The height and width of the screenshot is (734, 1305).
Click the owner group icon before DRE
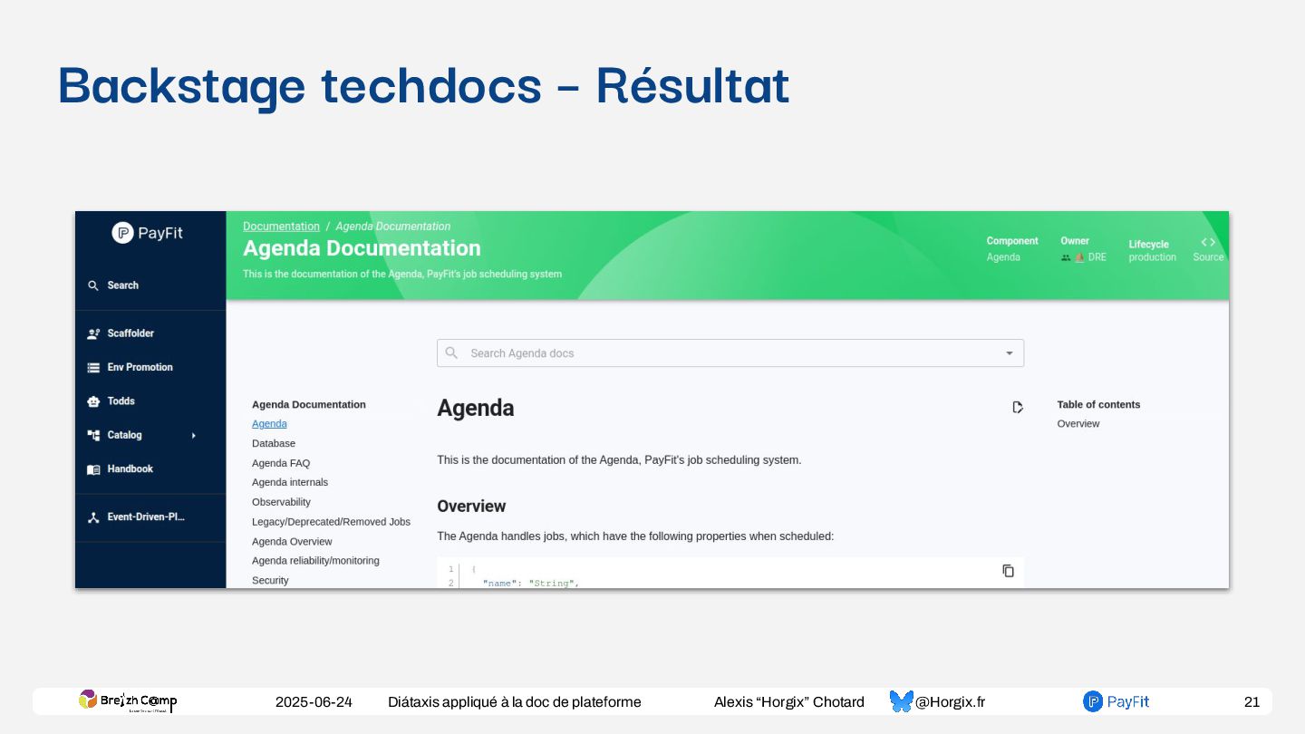pos(1066,257)
